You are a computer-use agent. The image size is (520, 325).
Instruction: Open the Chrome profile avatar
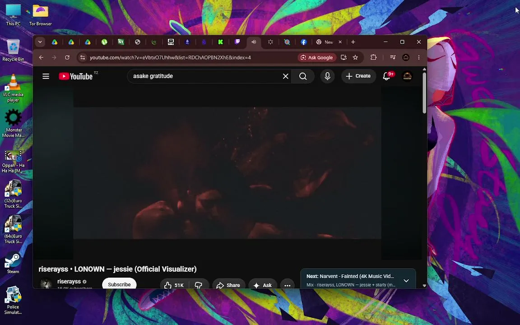pos(406,57)
